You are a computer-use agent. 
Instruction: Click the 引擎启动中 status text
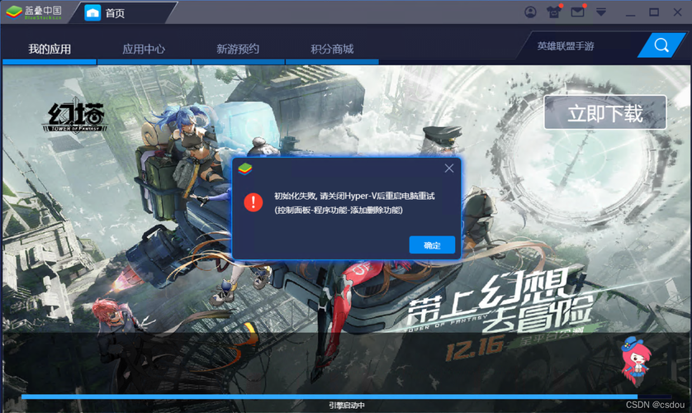(347, 405)
